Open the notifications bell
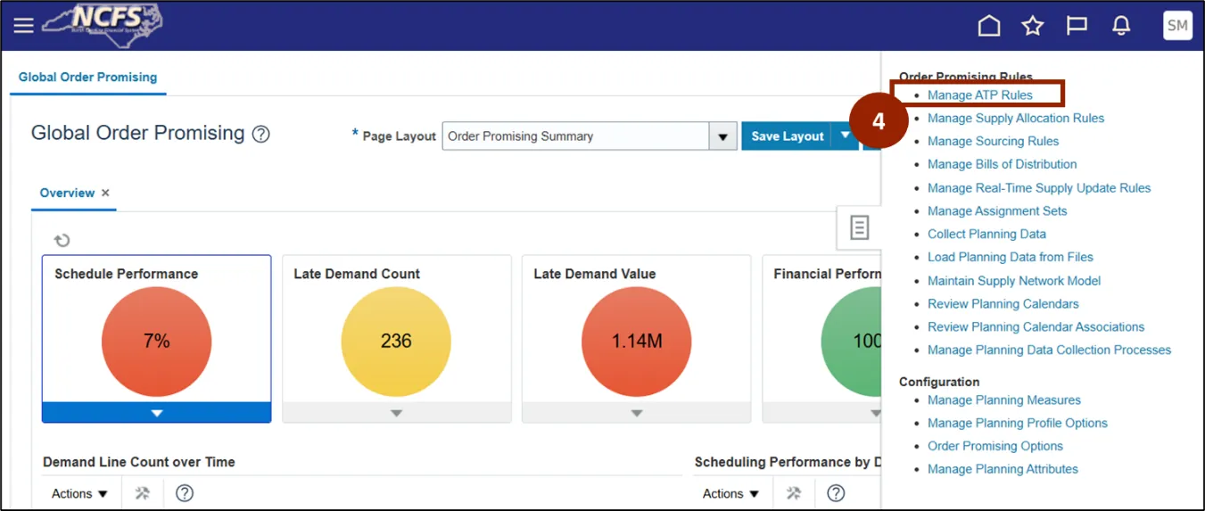This screenshot has width=1205, height=511. pos(1121,26)
